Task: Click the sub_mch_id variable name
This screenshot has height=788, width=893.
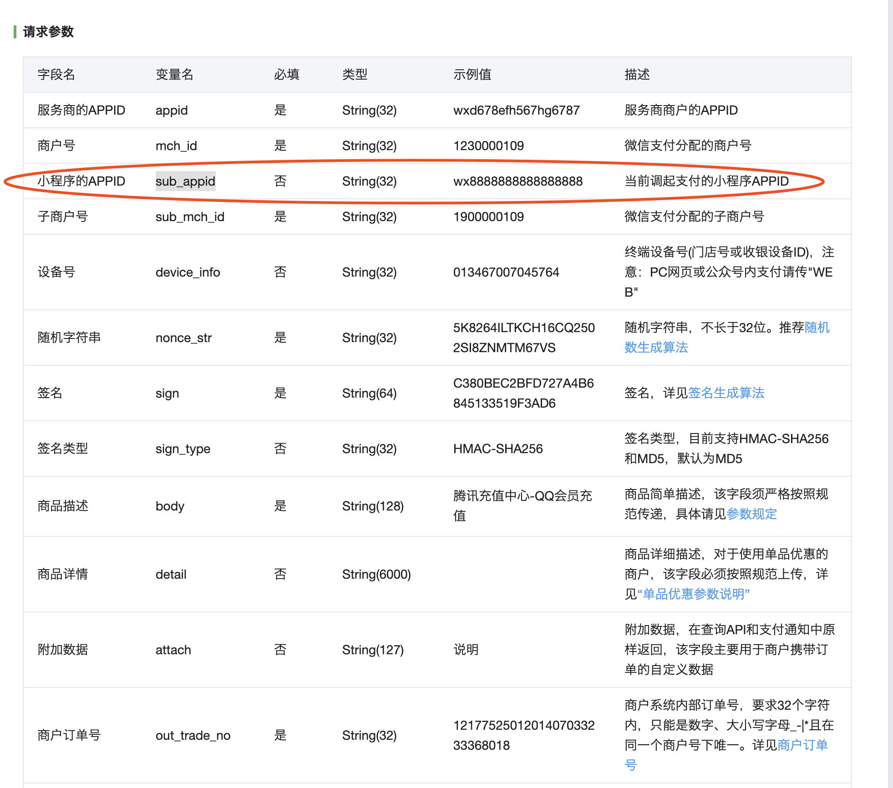Action: (x=190, y=217)
